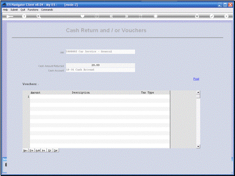Open the Functions menu
Screen dimensions: 235x176
point(33,10)
